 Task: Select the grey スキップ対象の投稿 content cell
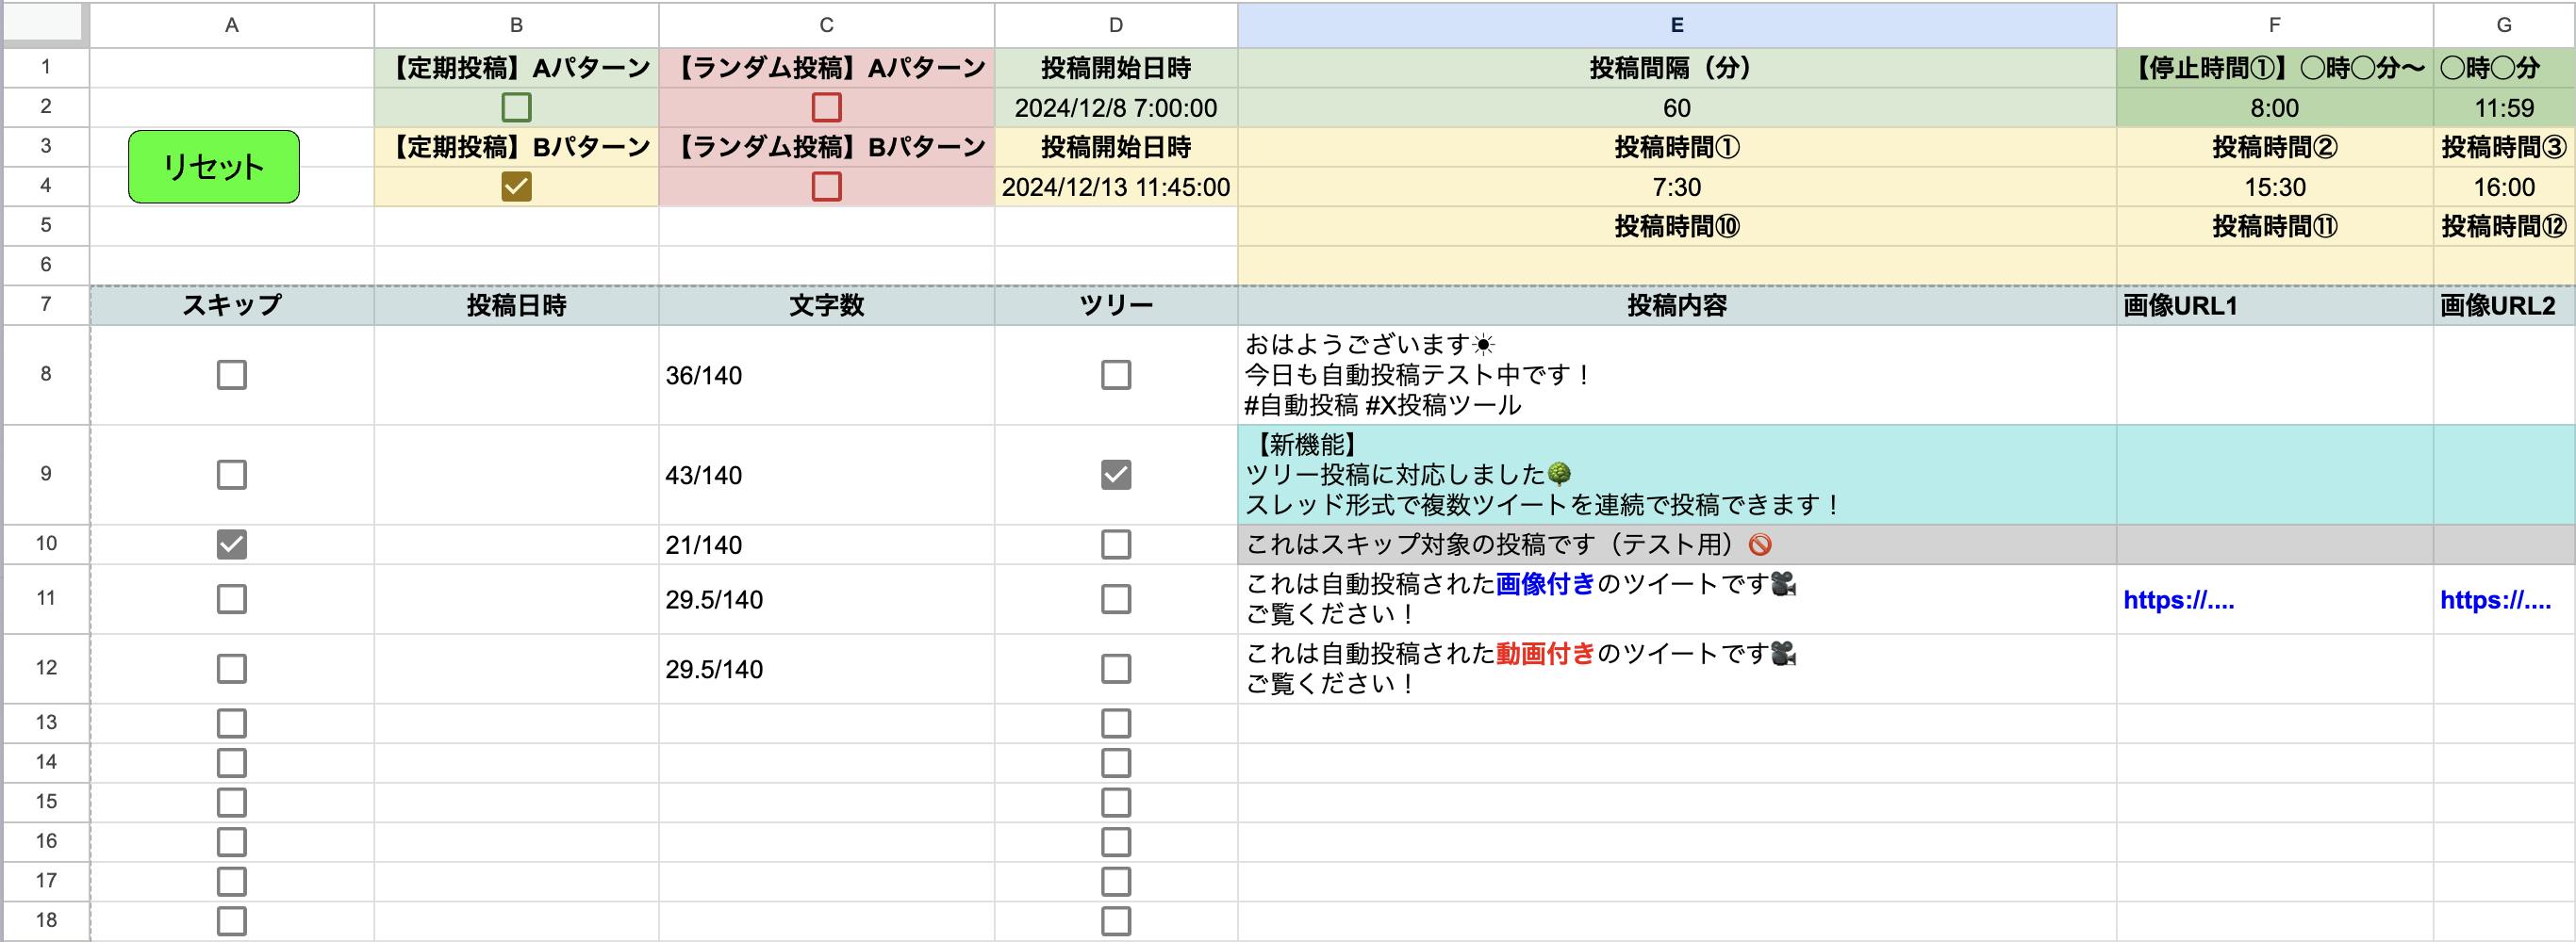[1676, 544]
